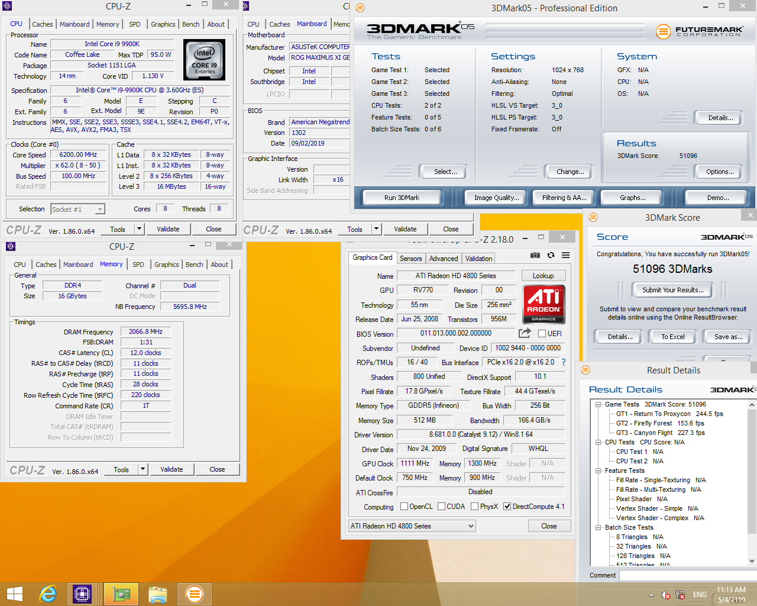This screenshot has height=606, width=757.
Task: Switch to GPU-Z from the taskbar icon
Action: (121, 594)
